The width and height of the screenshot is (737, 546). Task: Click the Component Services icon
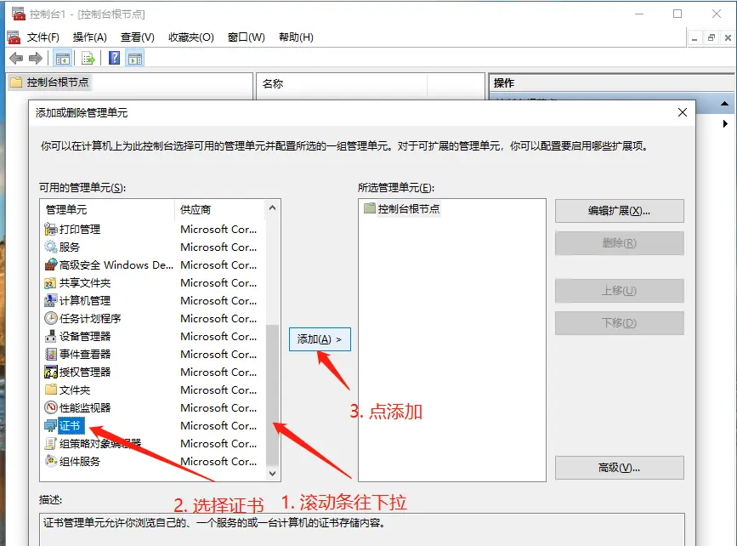point(51,461)
